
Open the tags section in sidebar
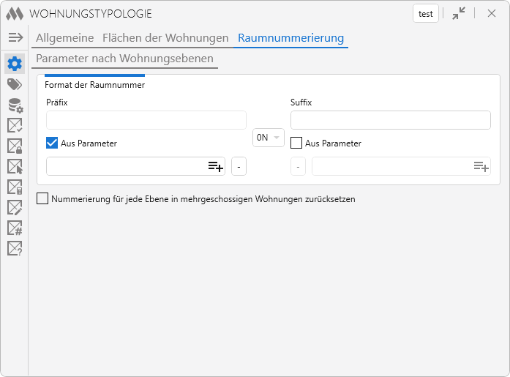pos(15,85)
